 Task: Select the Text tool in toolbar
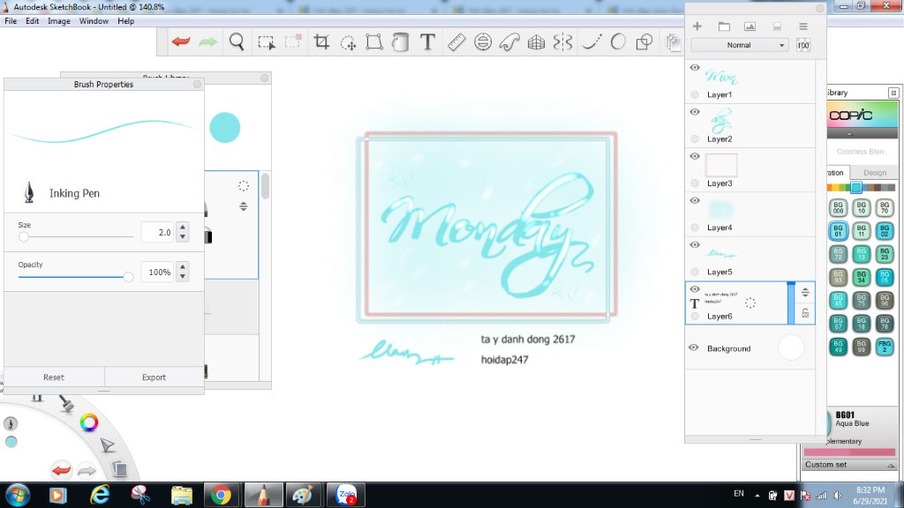coord(427,41)
